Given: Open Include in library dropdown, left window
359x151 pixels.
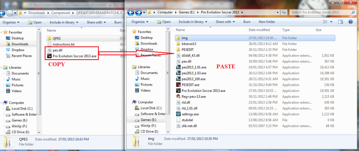Looking at the screenshot, I should [64, 22].
